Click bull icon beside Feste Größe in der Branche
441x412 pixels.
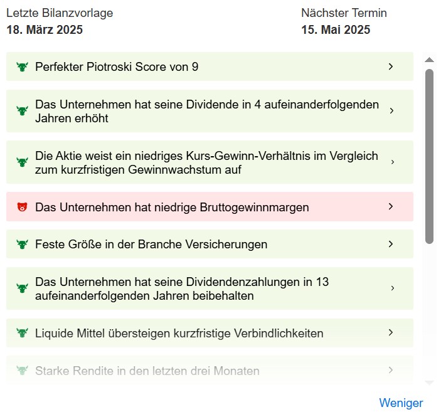(23, 244)
